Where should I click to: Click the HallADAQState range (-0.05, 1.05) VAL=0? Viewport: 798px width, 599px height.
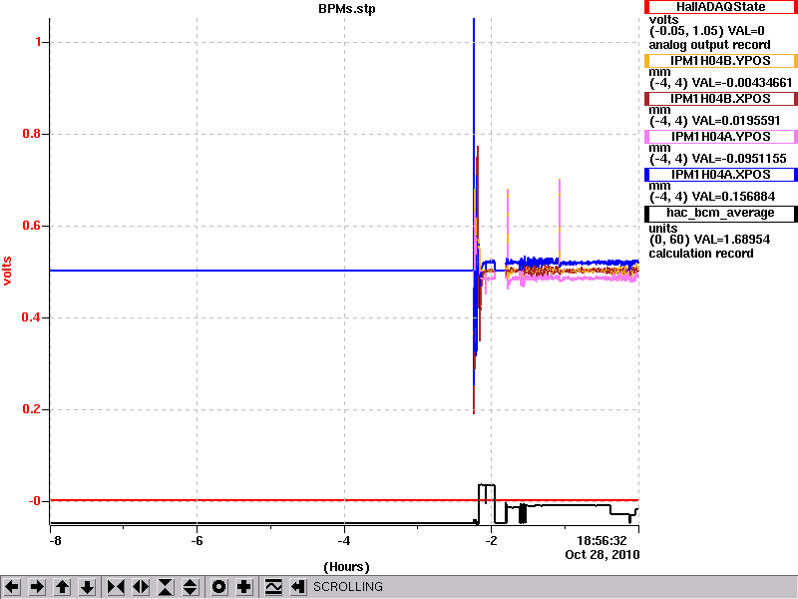[x=706, y=31]
